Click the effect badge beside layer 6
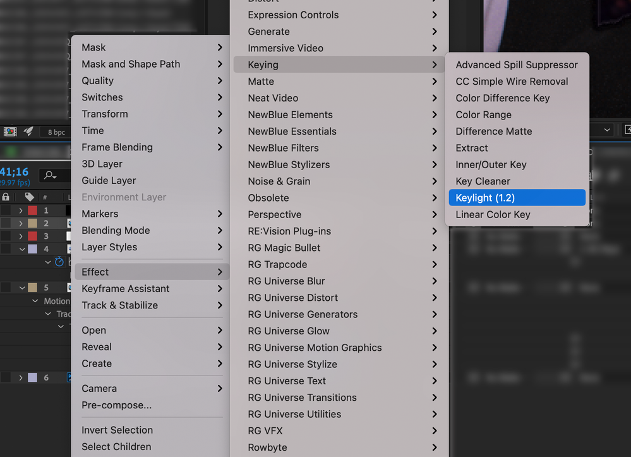Image resolution: width=631 pixels, height=457 pixels. coord(69,376)
